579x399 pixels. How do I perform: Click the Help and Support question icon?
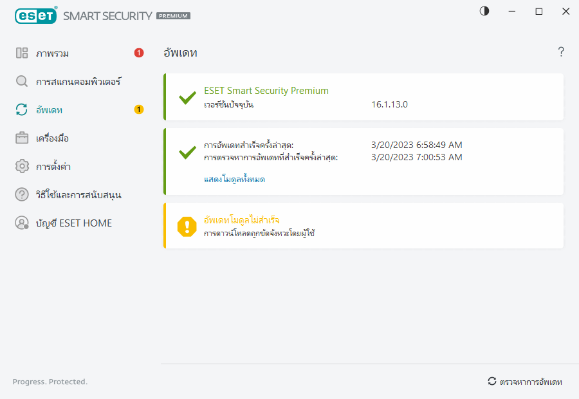pyautogui.click(x=21, y=194)
